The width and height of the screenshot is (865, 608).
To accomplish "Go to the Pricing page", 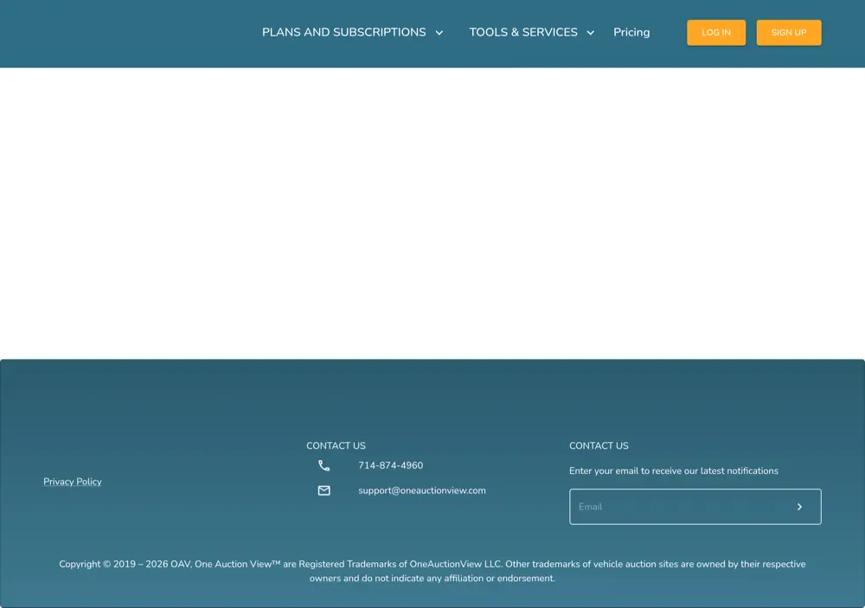I will pyautogui.click(x=631, y=33).
